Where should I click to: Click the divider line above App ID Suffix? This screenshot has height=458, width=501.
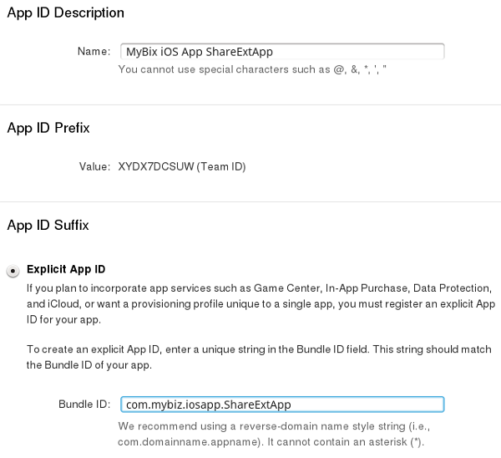click(250, 201)
